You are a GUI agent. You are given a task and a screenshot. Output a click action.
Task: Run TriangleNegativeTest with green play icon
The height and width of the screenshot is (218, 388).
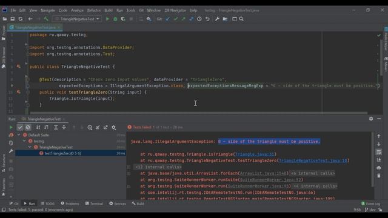107,19
